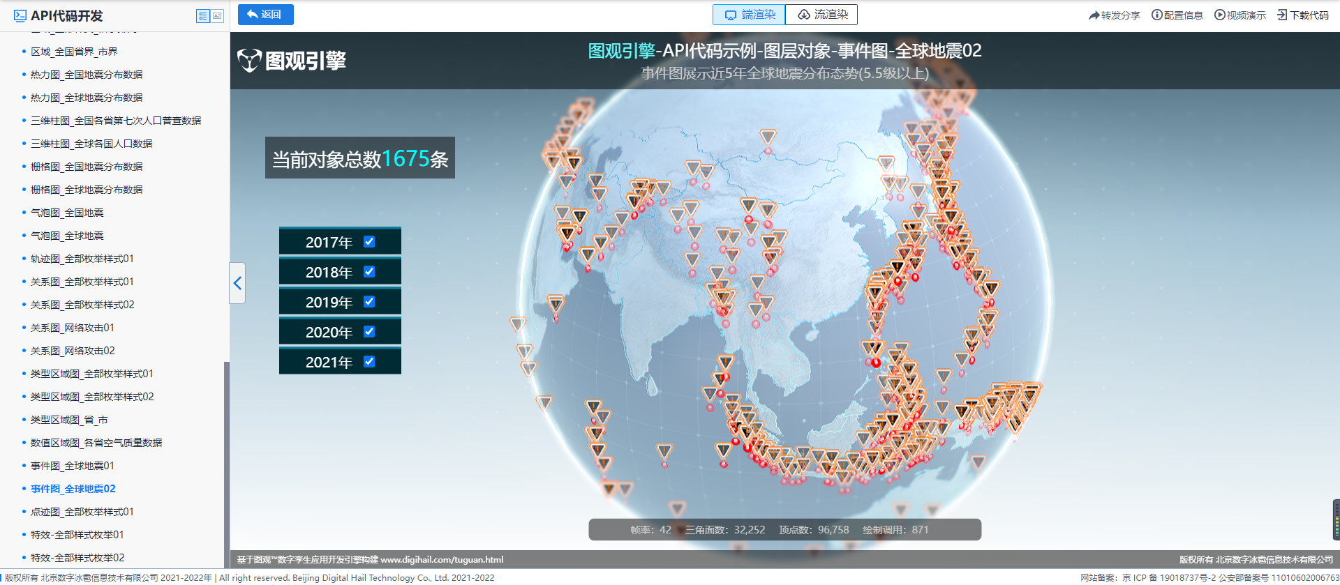This screenshot has height=585, width=1340.
Task: Select 关系图_网络攻击01 entry
Action: 73,328
